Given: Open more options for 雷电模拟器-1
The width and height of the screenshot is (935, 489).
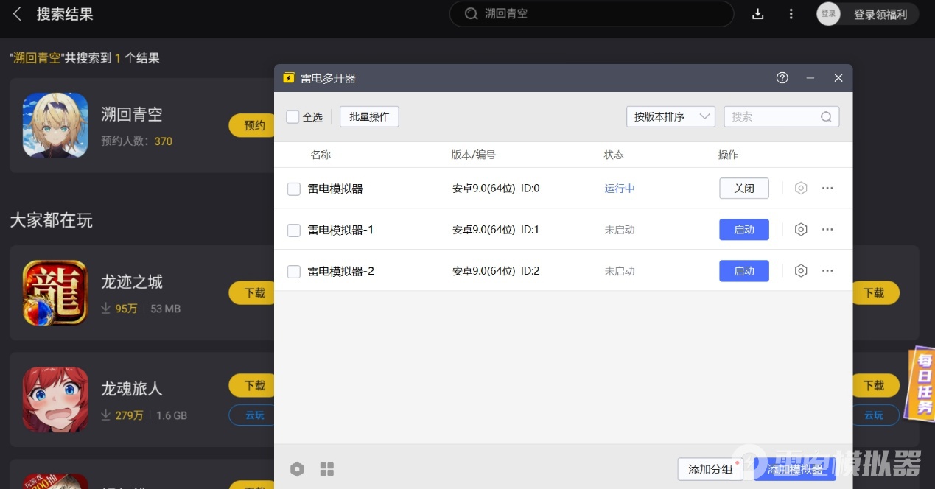Looking at the screenshot, I should (x=827, y=230).
